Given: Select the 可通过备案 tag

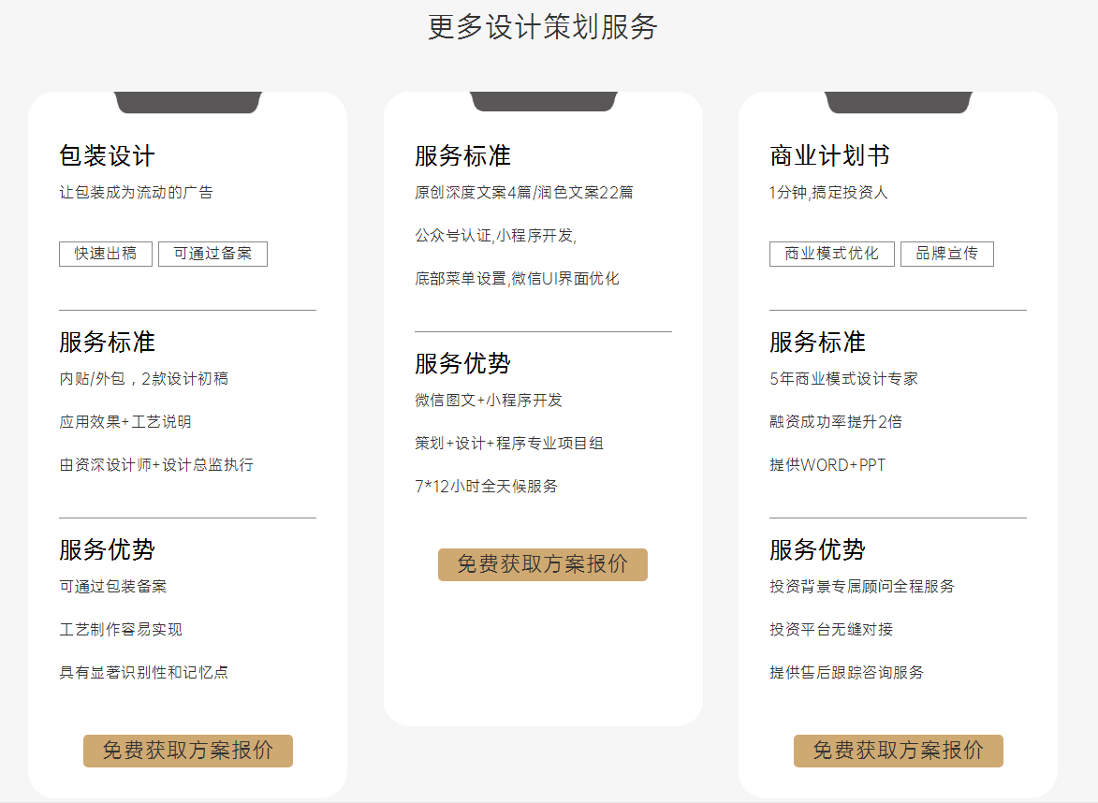Looking at the screenshot, I should 212,254.
